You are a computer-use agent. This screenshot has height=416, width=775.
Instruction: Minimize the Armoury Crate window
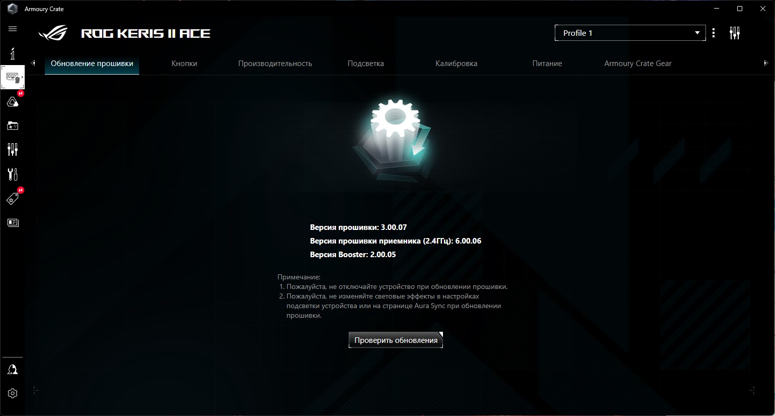pos(717,9)
